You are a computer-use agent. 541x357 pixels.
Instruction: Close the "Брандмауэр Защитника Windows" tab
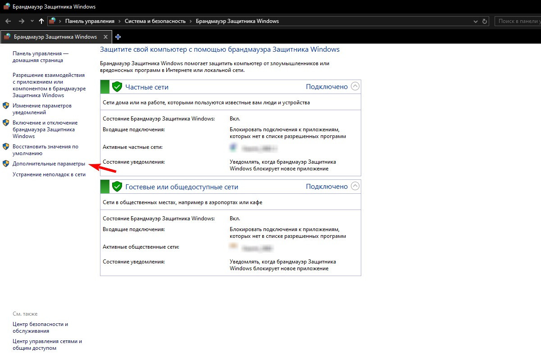click(x=105, y=37)
